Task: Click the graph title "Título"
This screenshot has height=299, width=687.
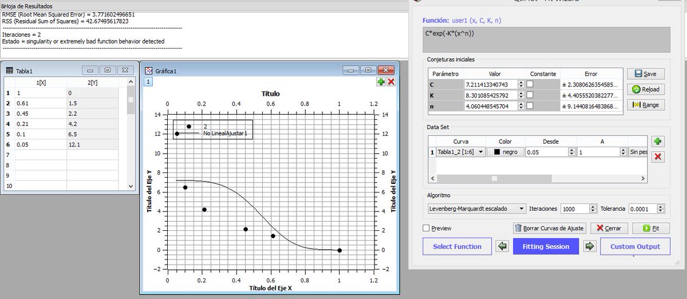Action: click(271, 93)
